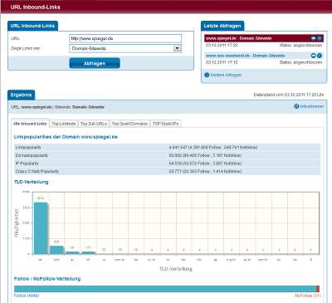Focus the URL input field
The height and width of the screenshot is (303, 332).
tap(125, 38)
